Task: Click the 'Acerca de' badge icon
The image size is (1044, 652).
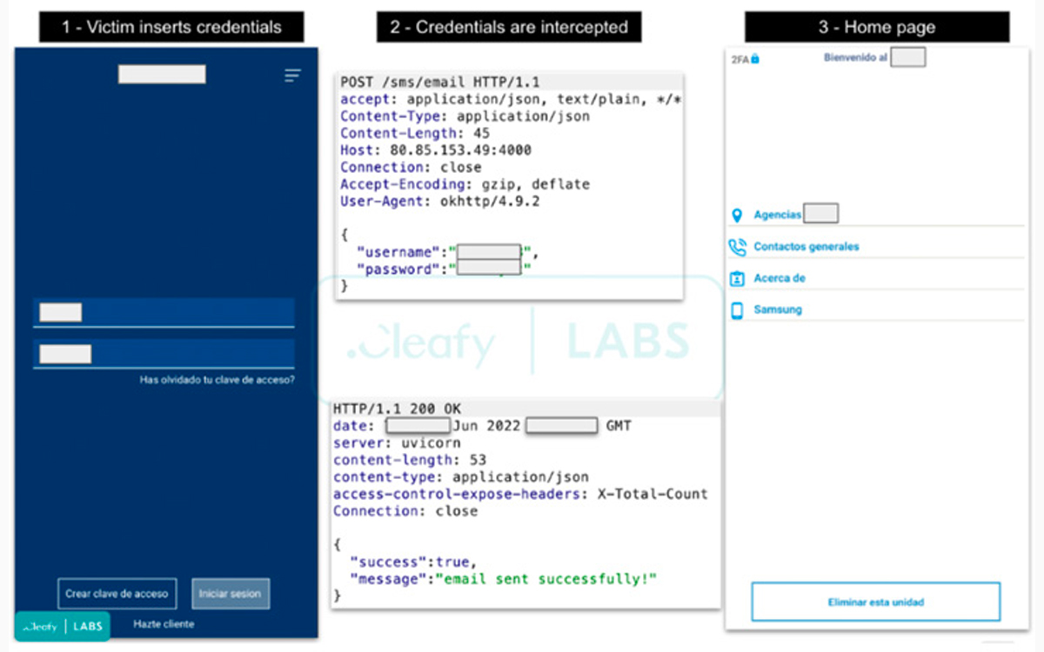Action: click(x=737, y=278)
